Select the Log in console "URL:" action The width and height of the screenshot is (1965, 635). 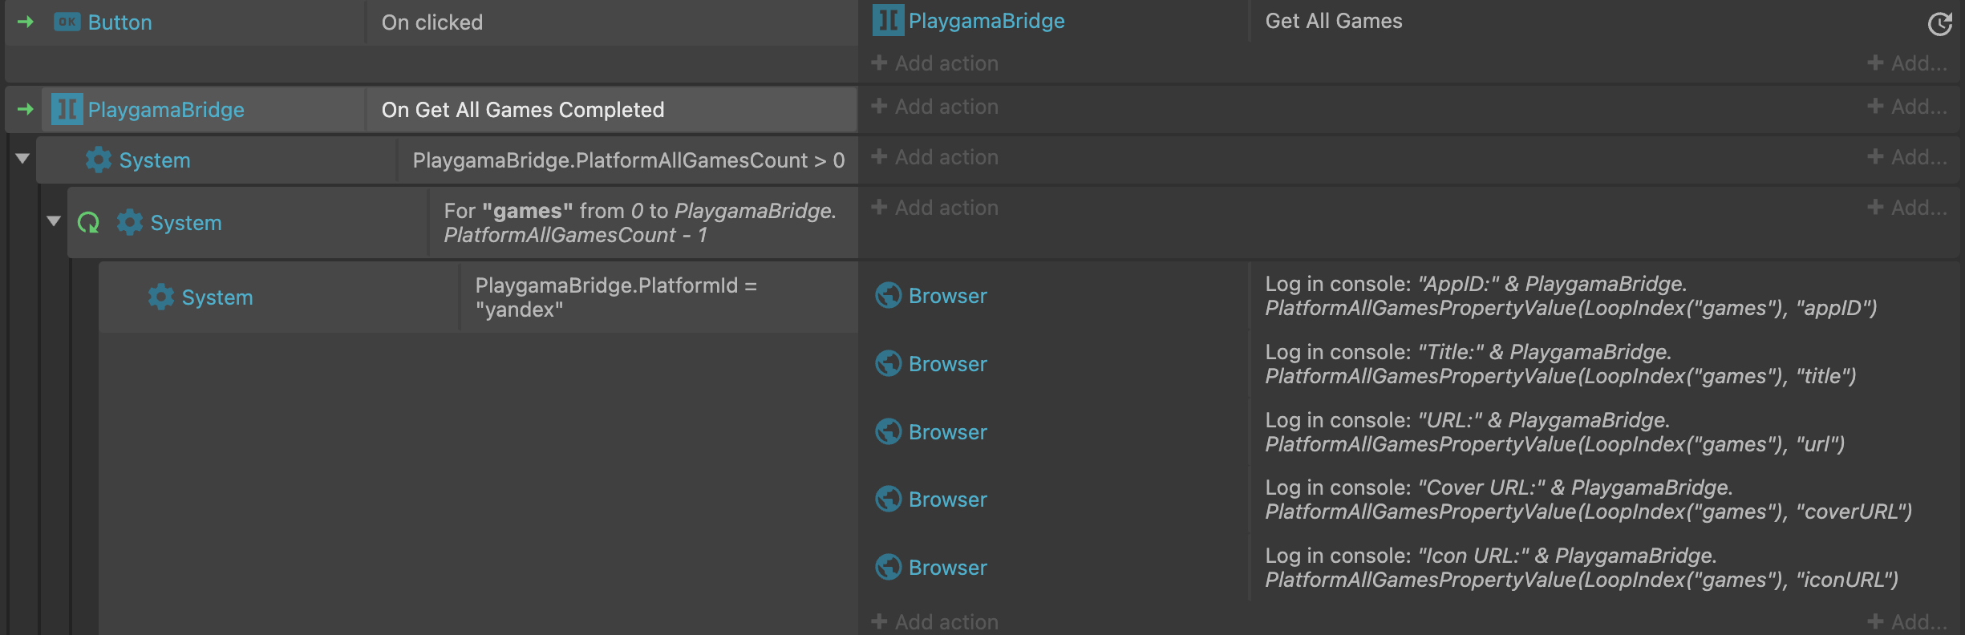tap(1554, 432)
